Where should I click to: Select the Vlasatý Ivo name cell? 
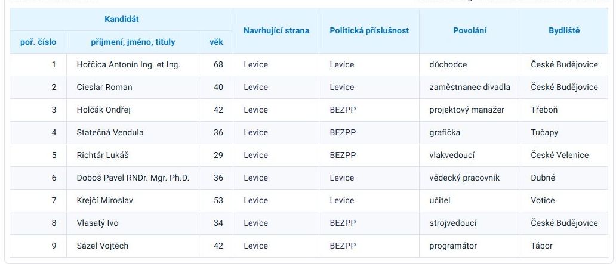(98, 223)
